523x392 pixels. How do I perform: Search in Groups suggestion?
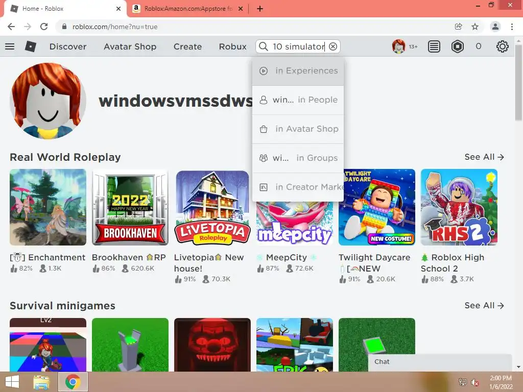tap(298, 158)
